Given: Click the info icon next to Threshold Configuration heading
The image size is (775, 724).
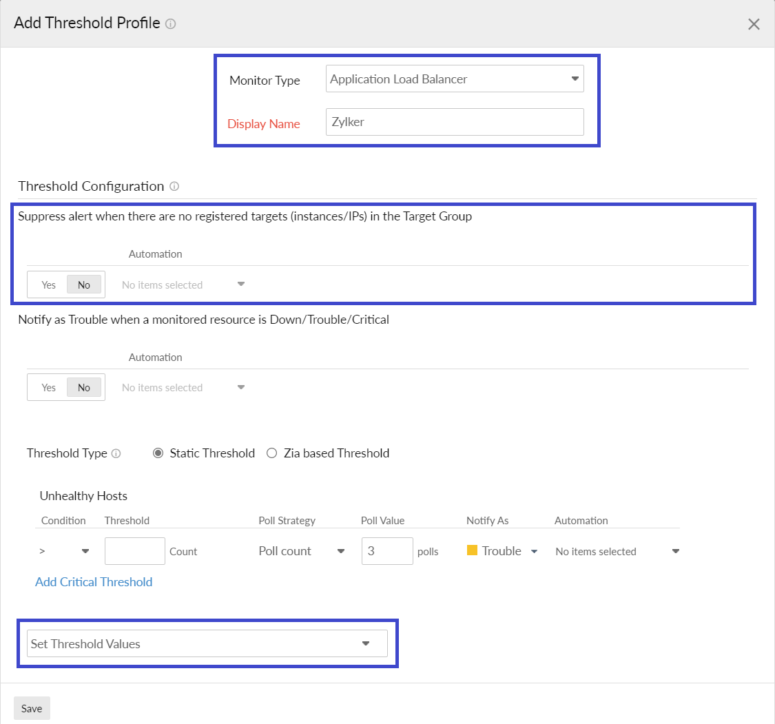Looking at the screenshot, I should point(174,186).
